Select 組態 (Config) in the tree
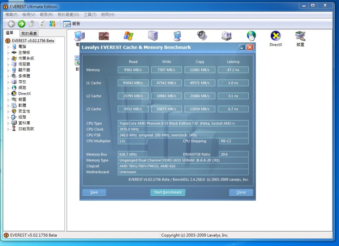339x246 pixels. click(x=22, y=117)
